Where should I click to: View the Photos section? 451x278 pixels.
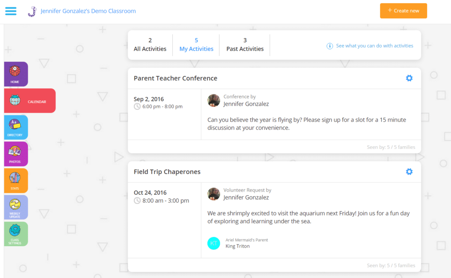coord(16,154)
